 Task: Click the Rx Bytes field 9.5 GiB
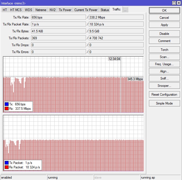click(116, 31)
